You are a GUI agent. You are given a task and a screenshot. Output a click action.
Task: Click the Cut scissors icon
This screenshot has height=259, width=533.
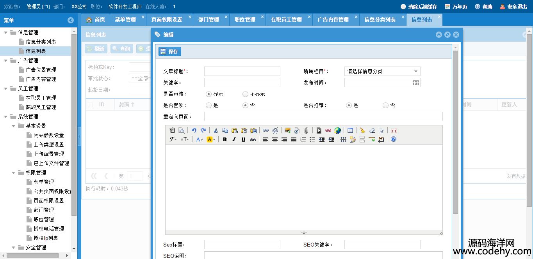pos(215,130)
